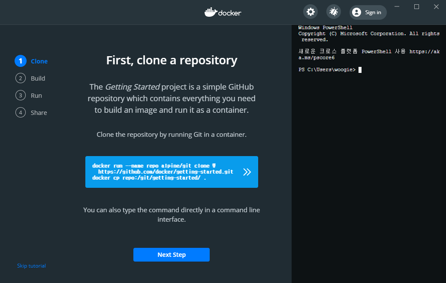
Task: Go to the Share step label
Action: [39, 113]
